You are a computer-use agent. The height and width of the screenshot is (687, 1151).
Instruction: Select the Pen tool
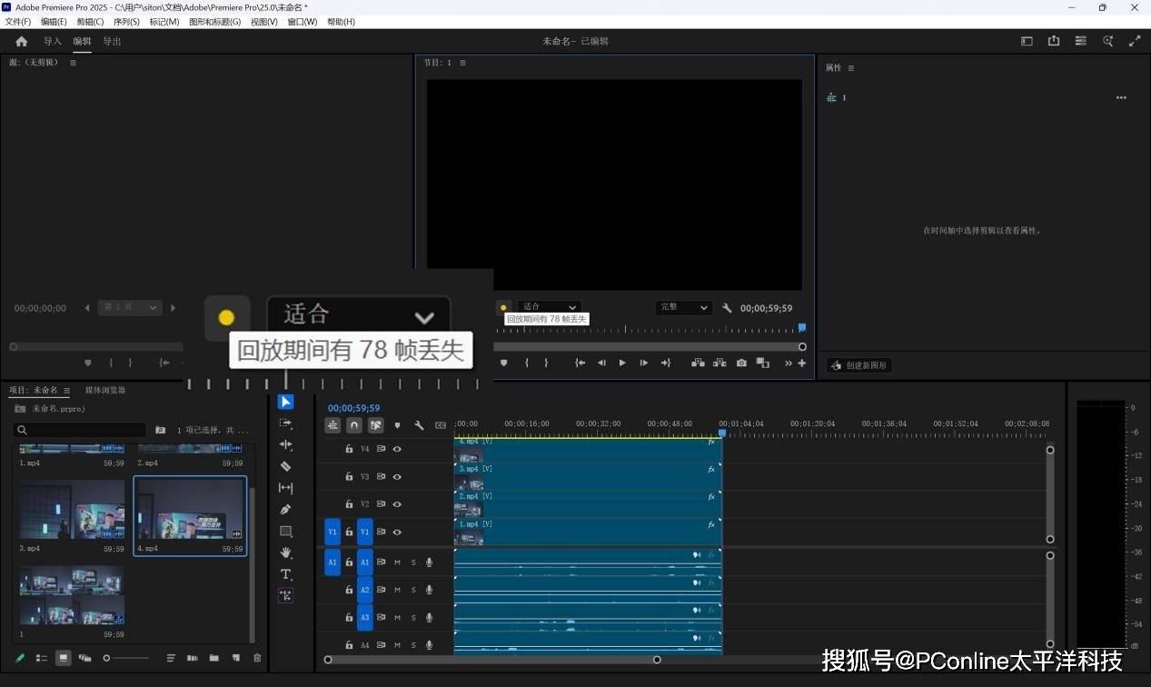coord(285,510)
